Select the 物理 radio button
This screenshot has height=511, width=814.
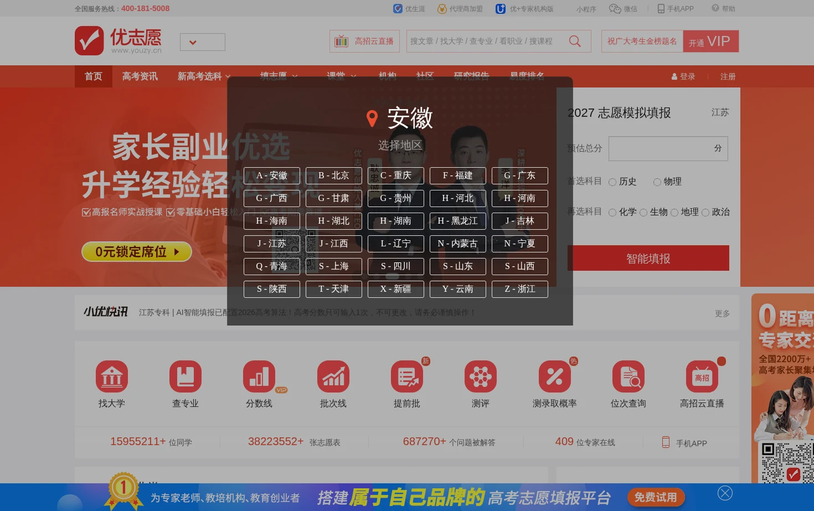657,182
